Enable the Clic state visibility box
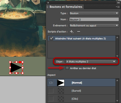This screenshot has width=121, height=103. [51, 99]
